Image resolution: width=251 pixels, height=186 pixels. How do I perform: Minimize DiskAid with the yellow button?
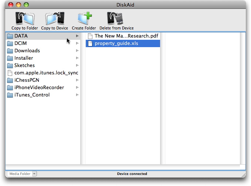coord(18,5)
